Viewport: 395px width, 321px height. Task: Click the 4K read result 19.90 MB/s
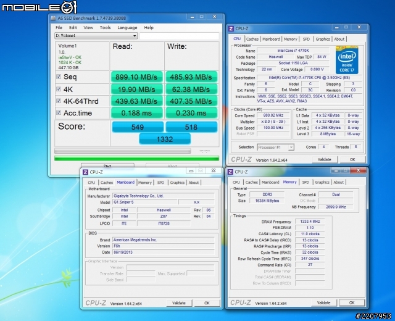coord(136,89)
